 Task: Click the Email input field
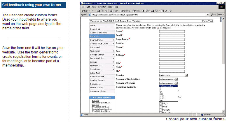point(172,35)
